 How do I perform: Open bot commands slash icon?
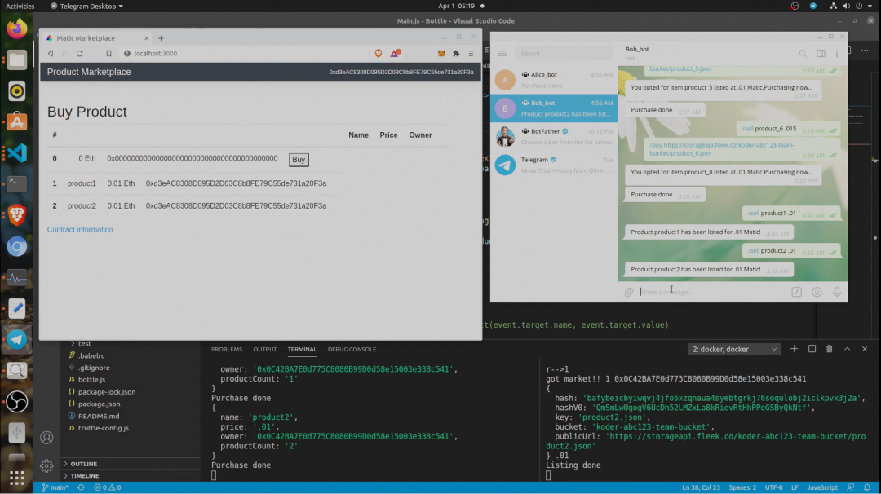point(797,292)
